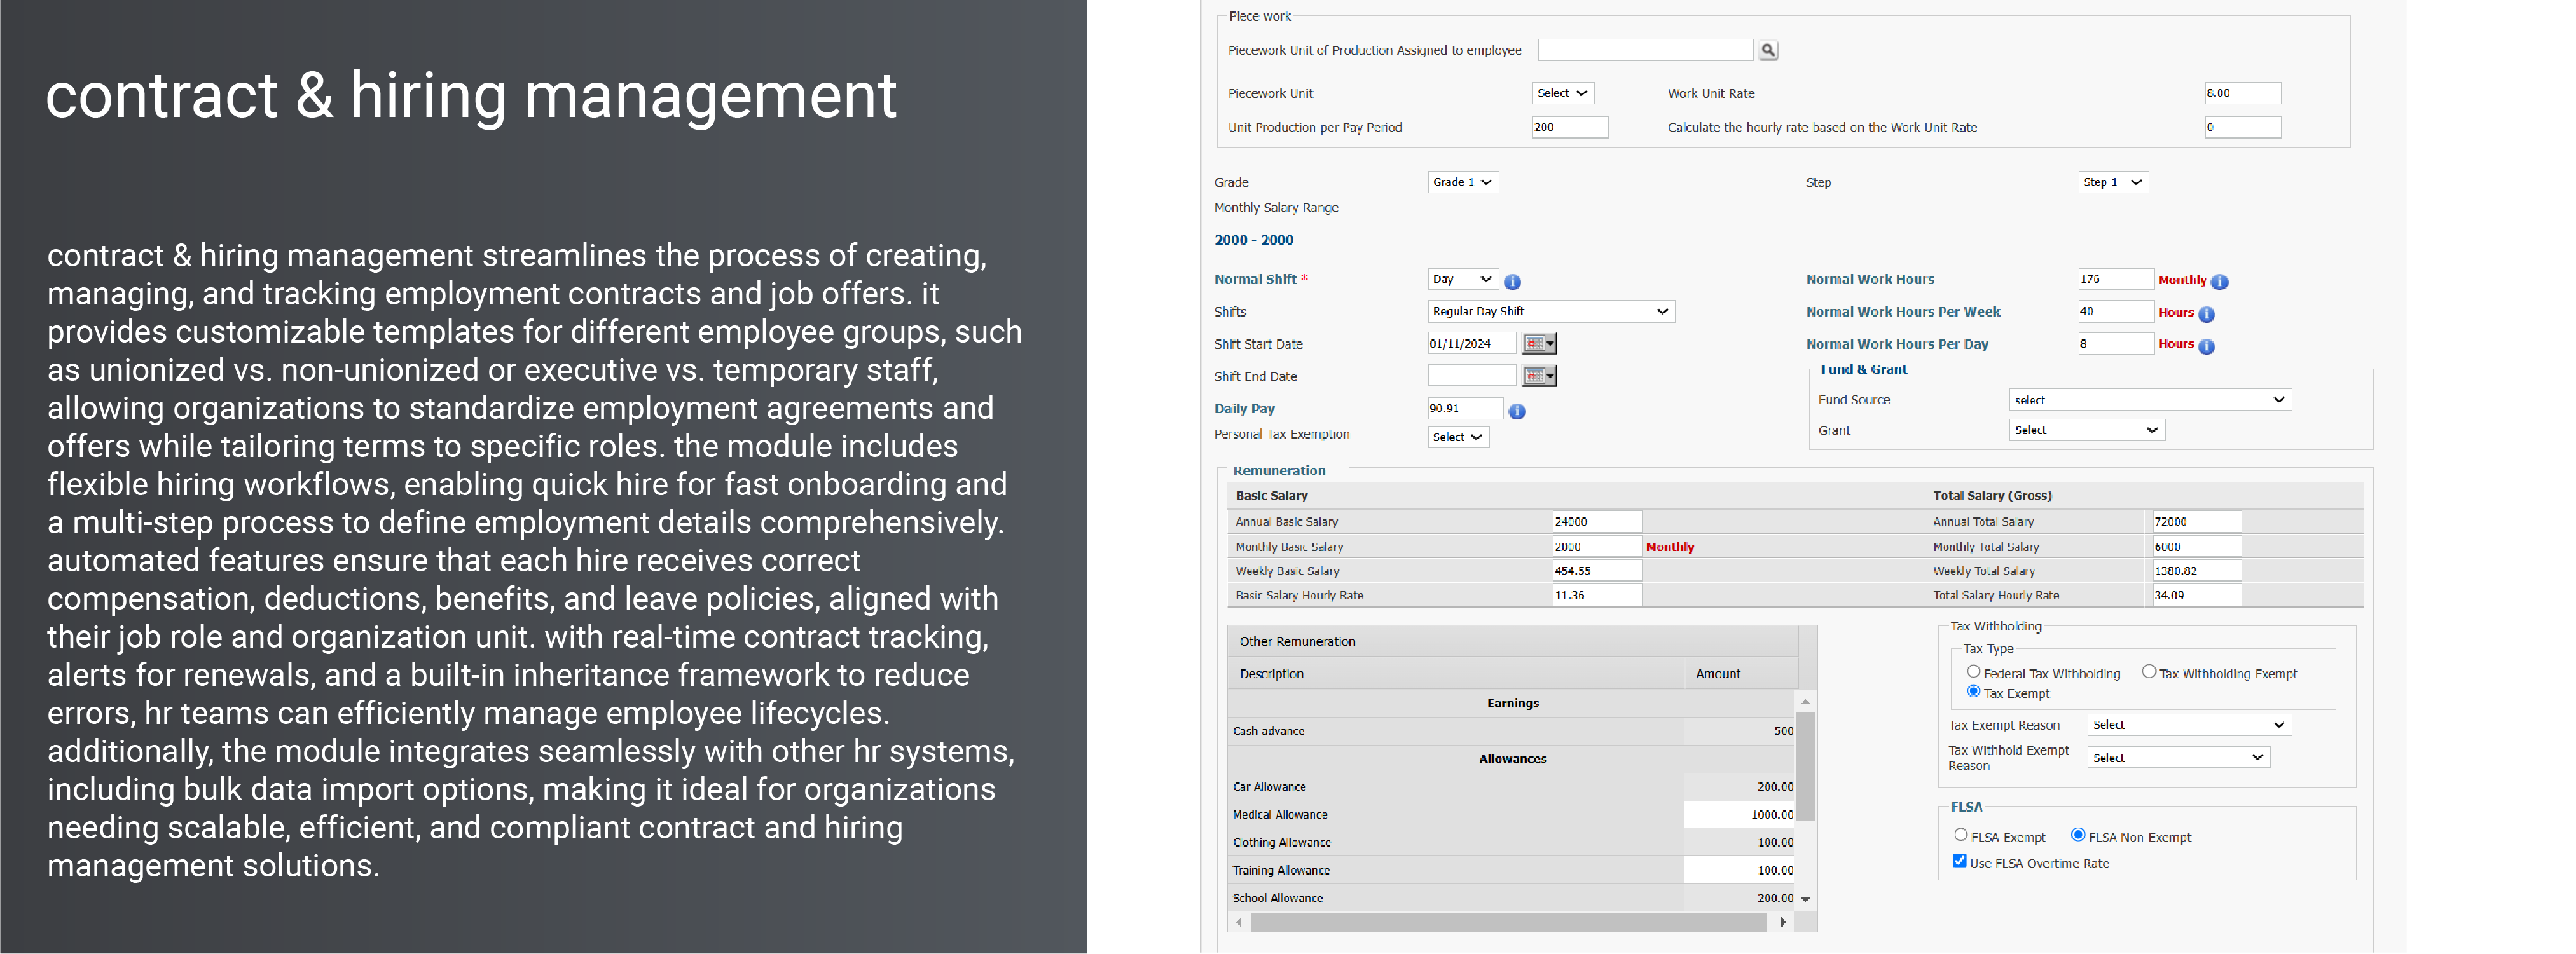Click the 2000 - 2000 salary range text
Image resolution: width=2576 pixels, height=954 pixels.
pyautogui.click(x=1254, y=240)
